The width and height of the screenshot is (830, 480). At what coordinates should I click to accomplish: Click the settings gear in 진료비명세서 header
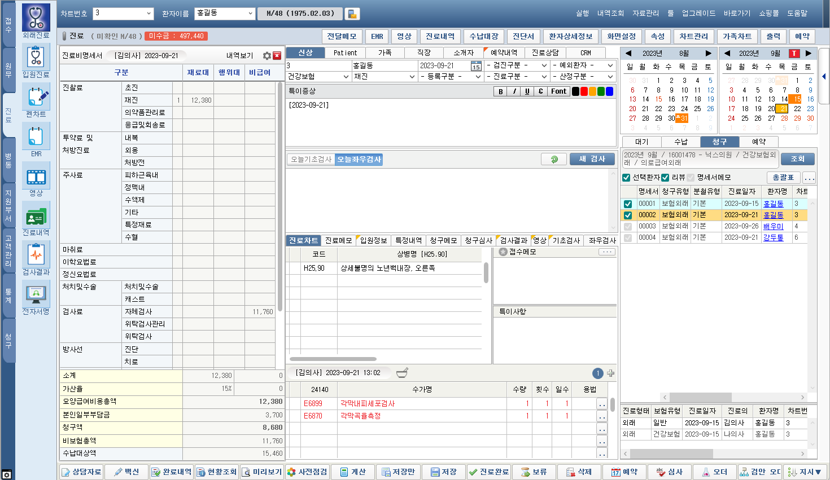pyautogui.click(x=267, y=56)
